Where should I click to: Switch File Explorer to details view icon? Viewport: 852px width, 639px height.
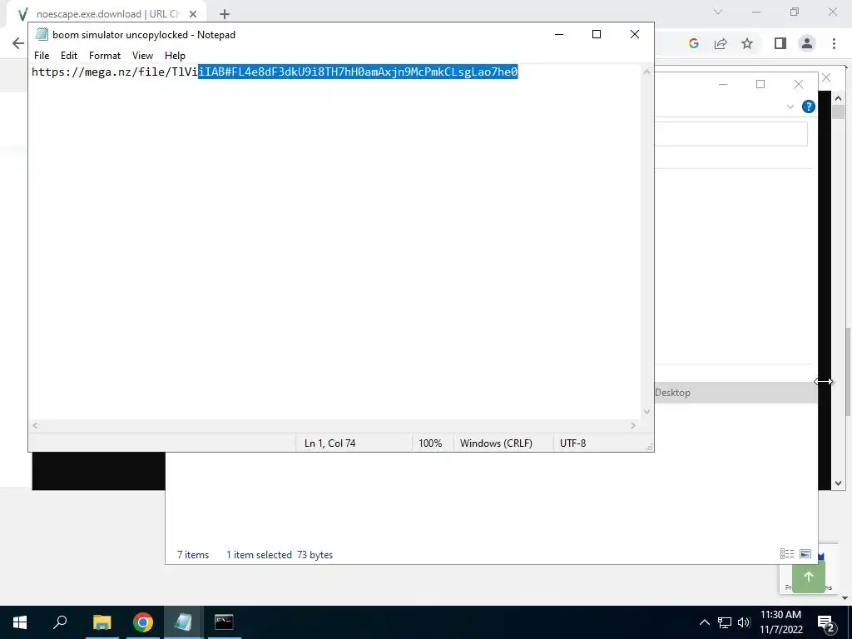[787, 553]
